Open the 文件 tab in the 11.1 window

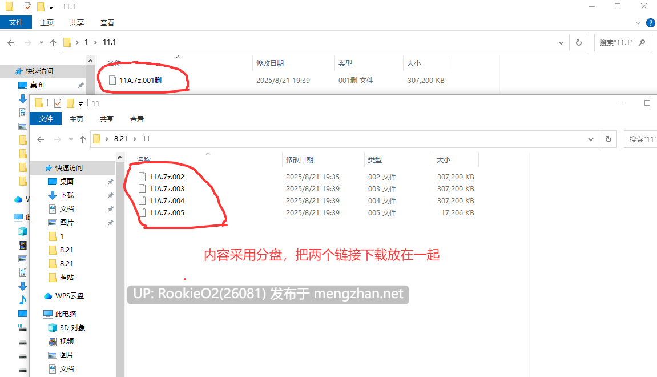click(x=16, y=22)
